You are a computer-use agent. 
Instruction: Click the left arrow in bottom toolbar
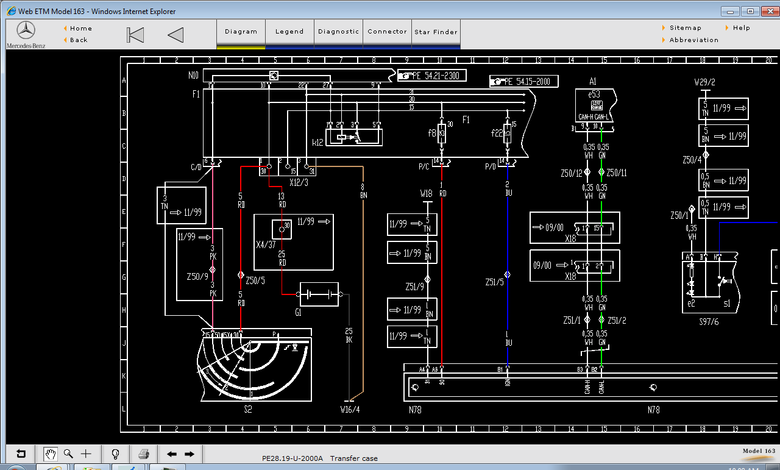pos(172,454)
